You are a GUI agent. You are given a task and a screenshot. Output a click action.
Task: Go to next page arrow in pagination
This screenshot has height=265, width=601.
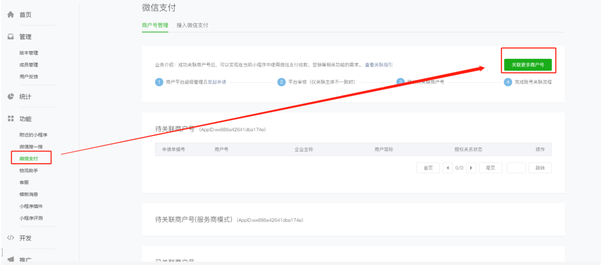pyautogui.click(x=471, y=168)
